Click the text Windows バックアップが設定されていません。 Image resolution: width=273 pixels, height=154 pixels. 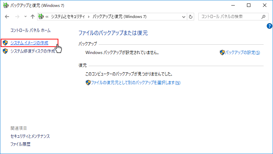point(122,53)
